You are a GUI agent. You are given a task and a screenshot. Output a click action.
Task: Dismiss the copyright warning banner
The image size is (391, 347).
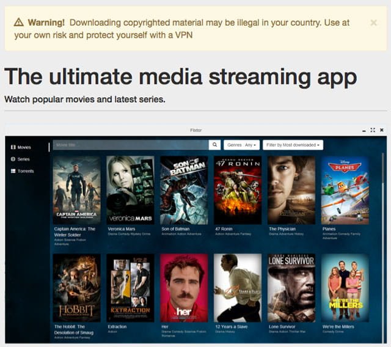pyautogui.click(x=373, y=23)
